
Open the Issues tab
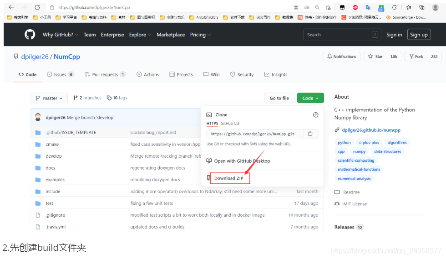tap(60, 75)
